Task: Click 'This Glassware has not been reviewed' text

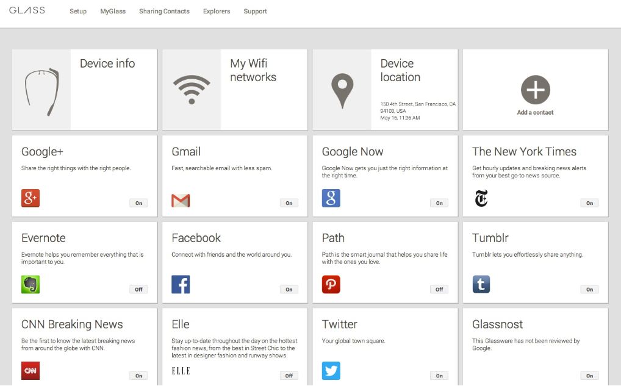Action: (526, 345)
